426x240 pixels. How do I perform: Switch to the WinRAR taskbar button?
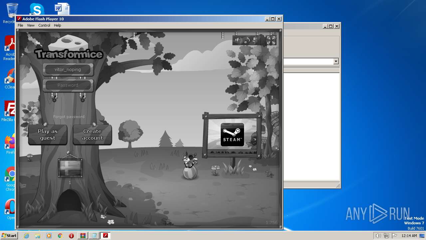coord(83,236)
